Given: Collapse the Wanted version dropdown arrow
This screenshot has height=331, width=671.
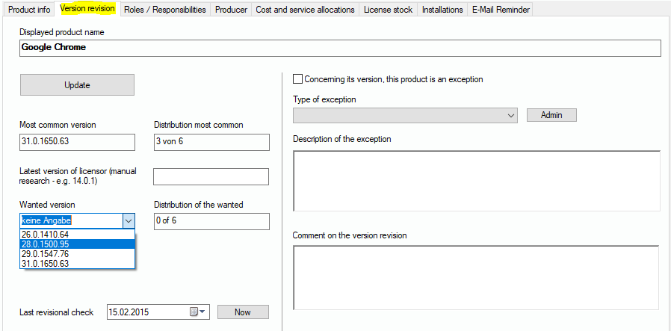Looking at the screenshot, I should pos(128,220).
